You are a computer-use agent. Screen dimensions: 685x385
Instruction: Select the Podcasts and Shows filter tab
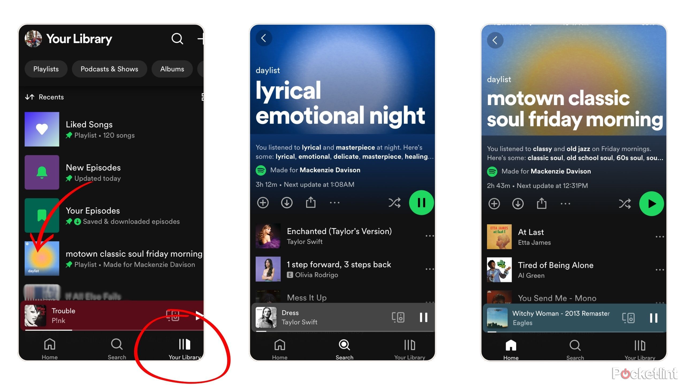pos(109,69)
